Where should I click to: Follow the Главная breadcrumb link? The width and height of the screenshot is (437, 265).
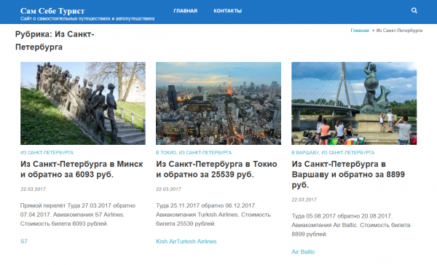point(360,31)
